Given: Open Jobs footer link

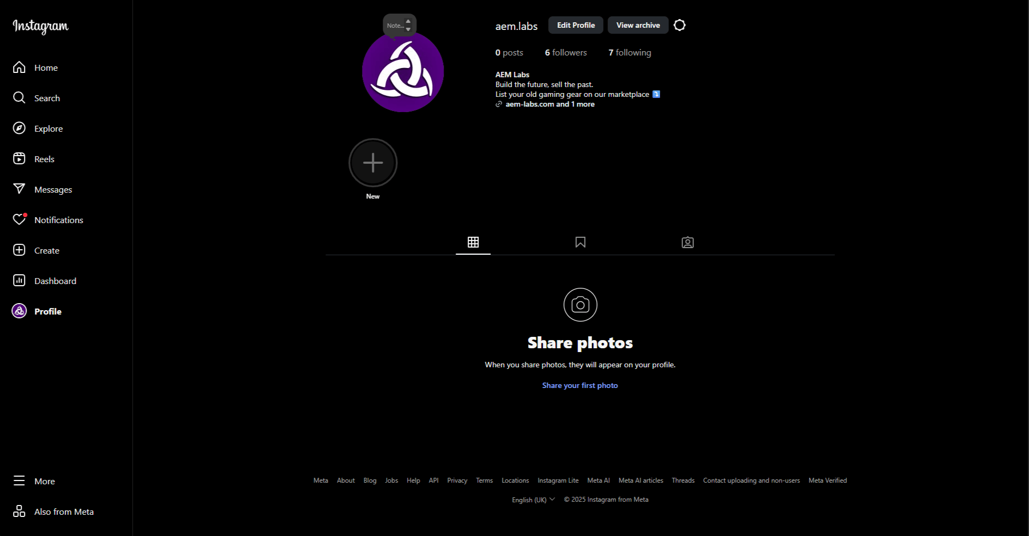Looking at the screenshot, I should coord(391,480).
